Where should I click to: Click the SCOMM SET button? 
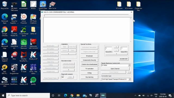pyautogui.click(x=124, y=59)
